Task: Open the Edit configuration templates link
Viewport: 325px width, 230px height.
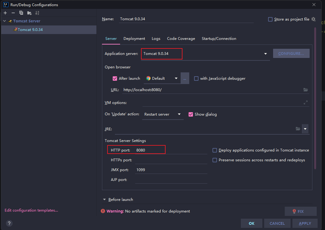Action: click(31, 210)
